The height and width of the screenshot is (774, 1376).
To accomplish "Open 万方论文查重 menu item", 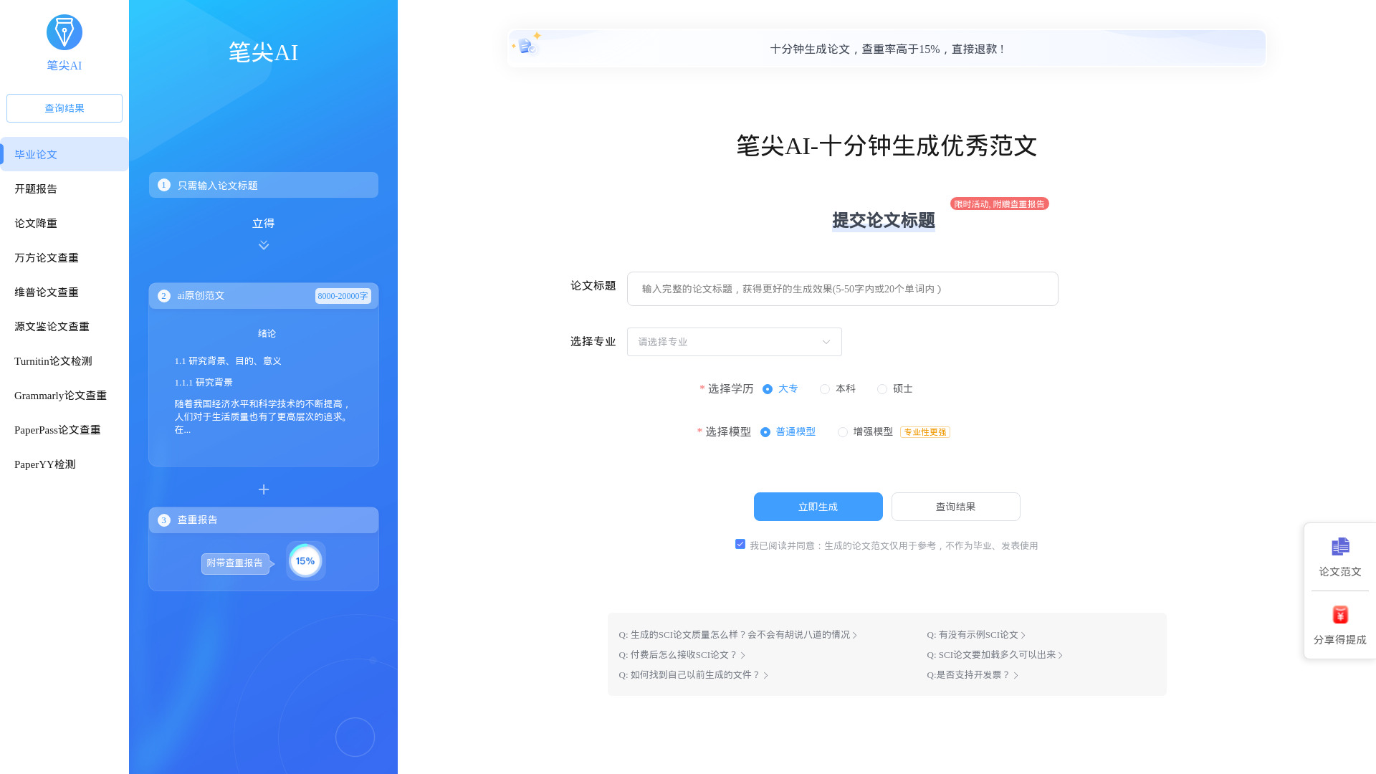I will click(45, 257).
